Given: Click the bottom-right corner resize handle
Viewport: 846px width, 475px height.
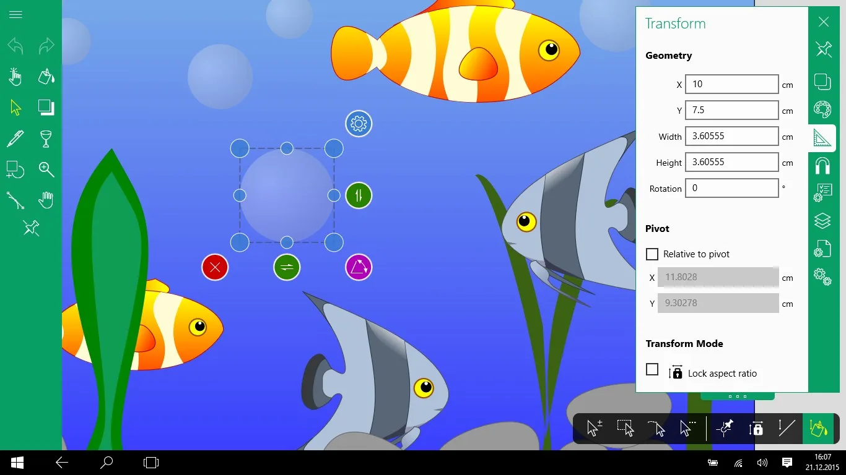Looking at the screenshot, I should pyautogui.click(x=334, y=242).
